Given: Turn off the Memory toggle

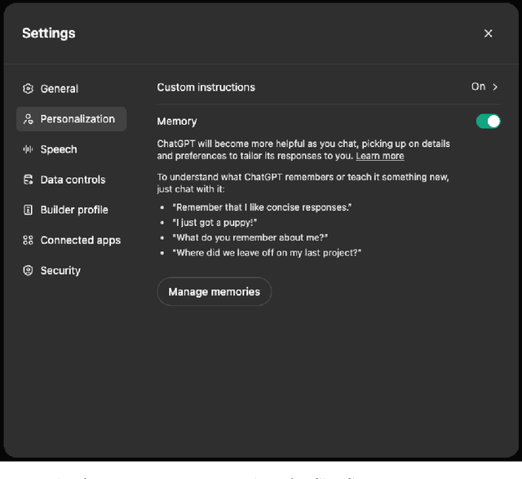Looking at the screenshot, I should (488, 122).
